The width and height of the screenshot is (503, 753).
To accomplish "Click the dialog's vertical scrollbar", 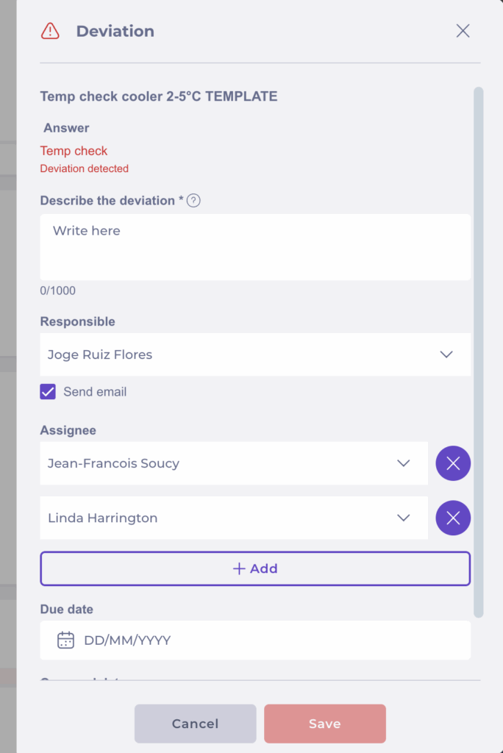I will (479, 351).
